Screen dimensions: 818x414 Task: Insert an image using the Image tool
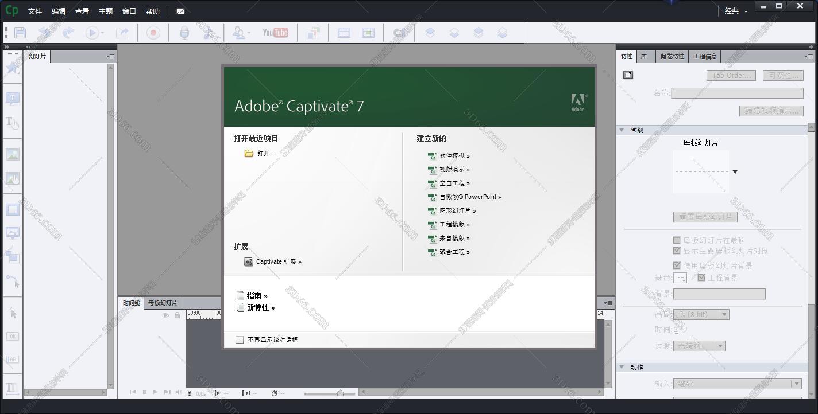(12, 154)
